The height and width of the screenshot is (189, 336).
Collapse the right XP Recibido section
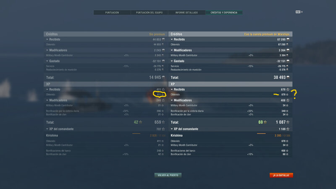click(172, 89)
